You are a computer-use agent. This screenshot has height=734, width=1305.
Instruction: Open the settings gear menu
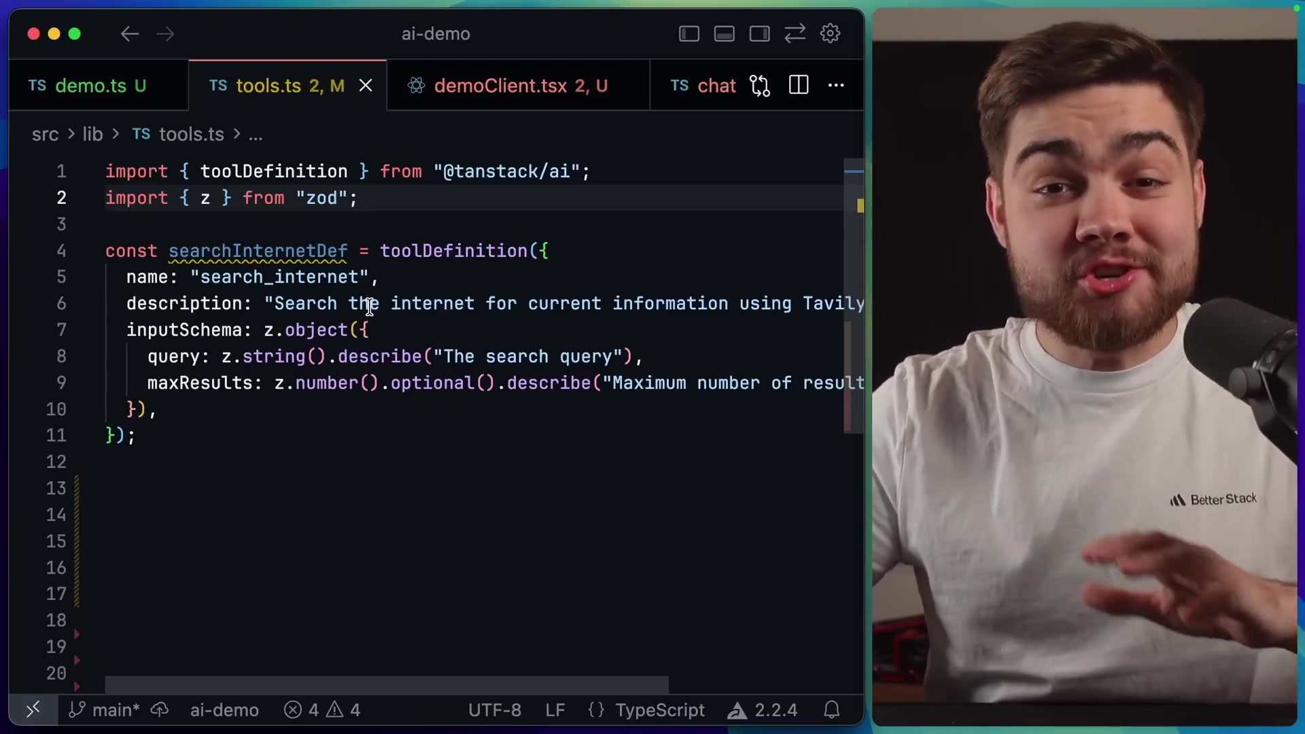[x=830, y=33]
